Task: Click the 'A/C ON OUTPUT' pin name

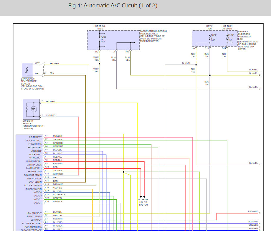Action: [x=34, y=141]
